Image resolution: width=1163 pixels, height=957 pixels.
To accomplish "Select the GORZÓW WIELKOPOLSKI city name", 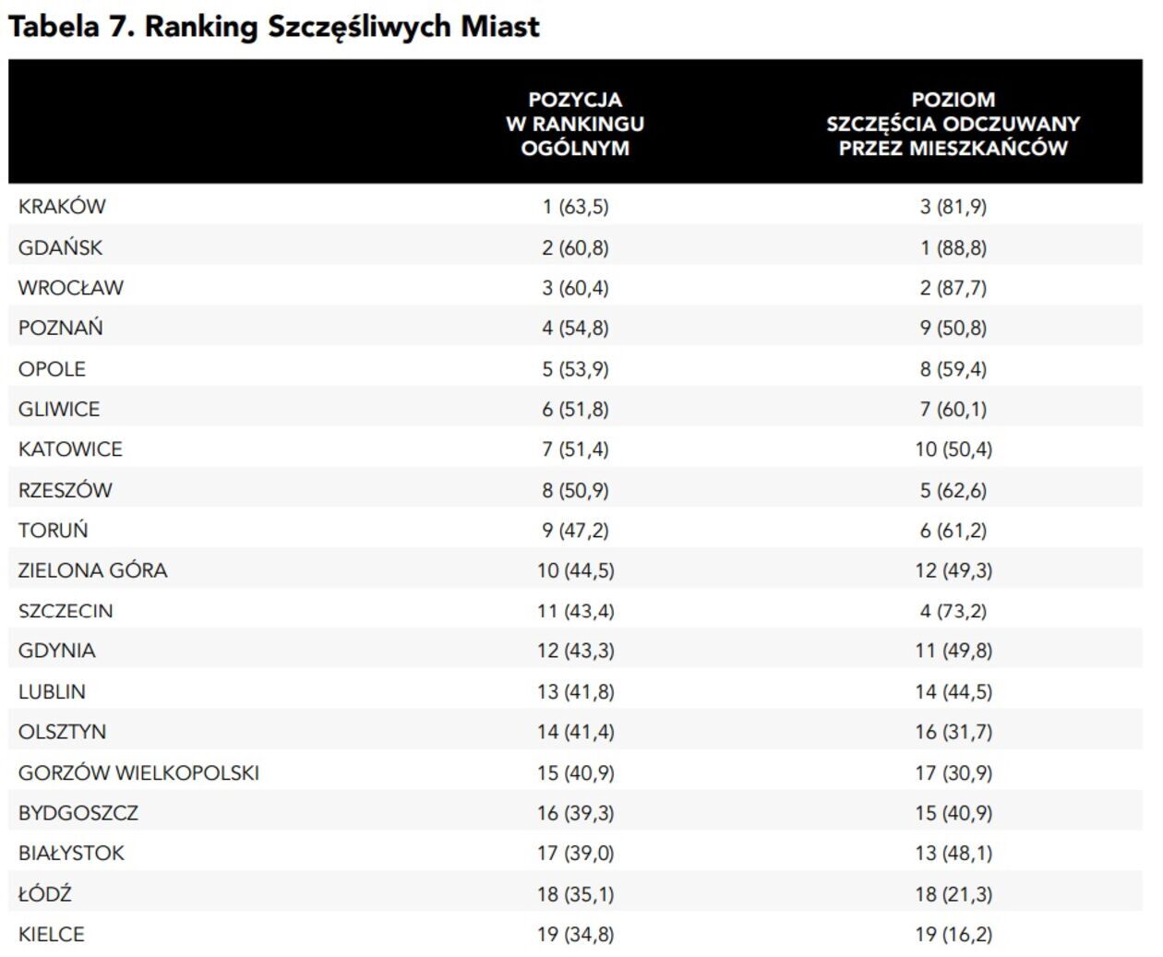I will tap(138, 772).
